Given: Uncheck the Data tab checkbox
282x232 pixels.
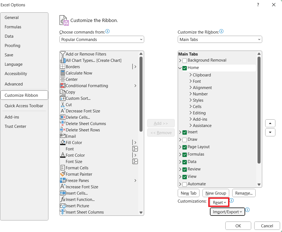Looking at the screenshot, I should pos(185,162).
